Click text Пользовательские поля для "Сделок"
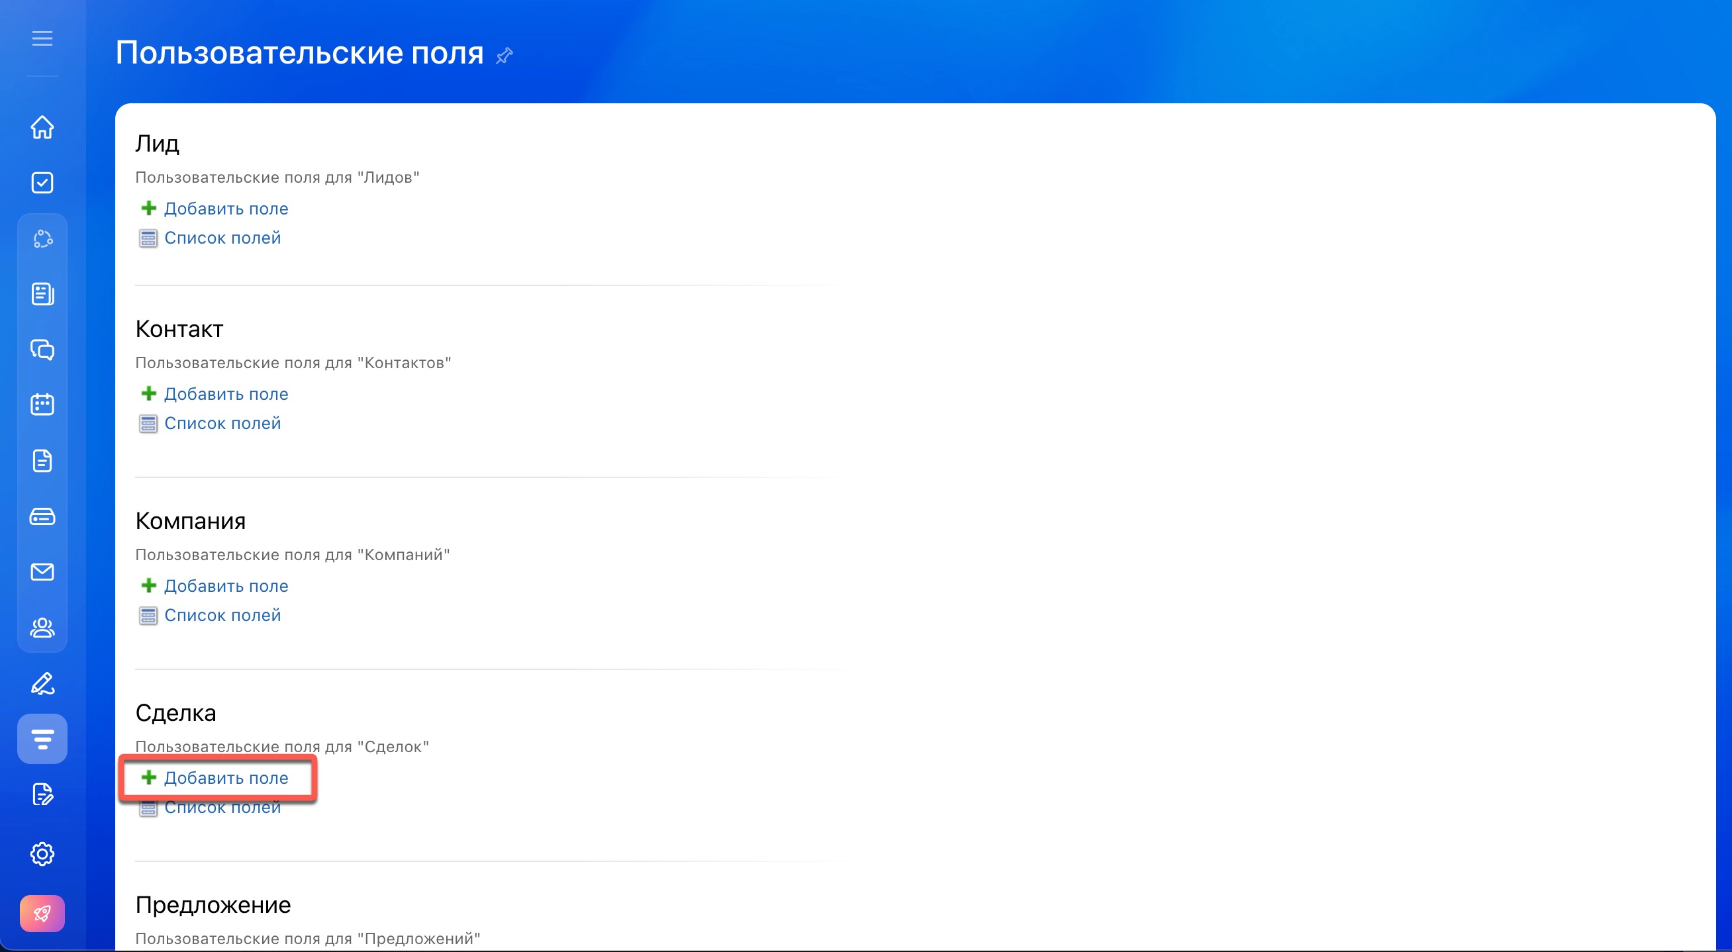Viewport: 1732px width, 952px height. [282, 747]
